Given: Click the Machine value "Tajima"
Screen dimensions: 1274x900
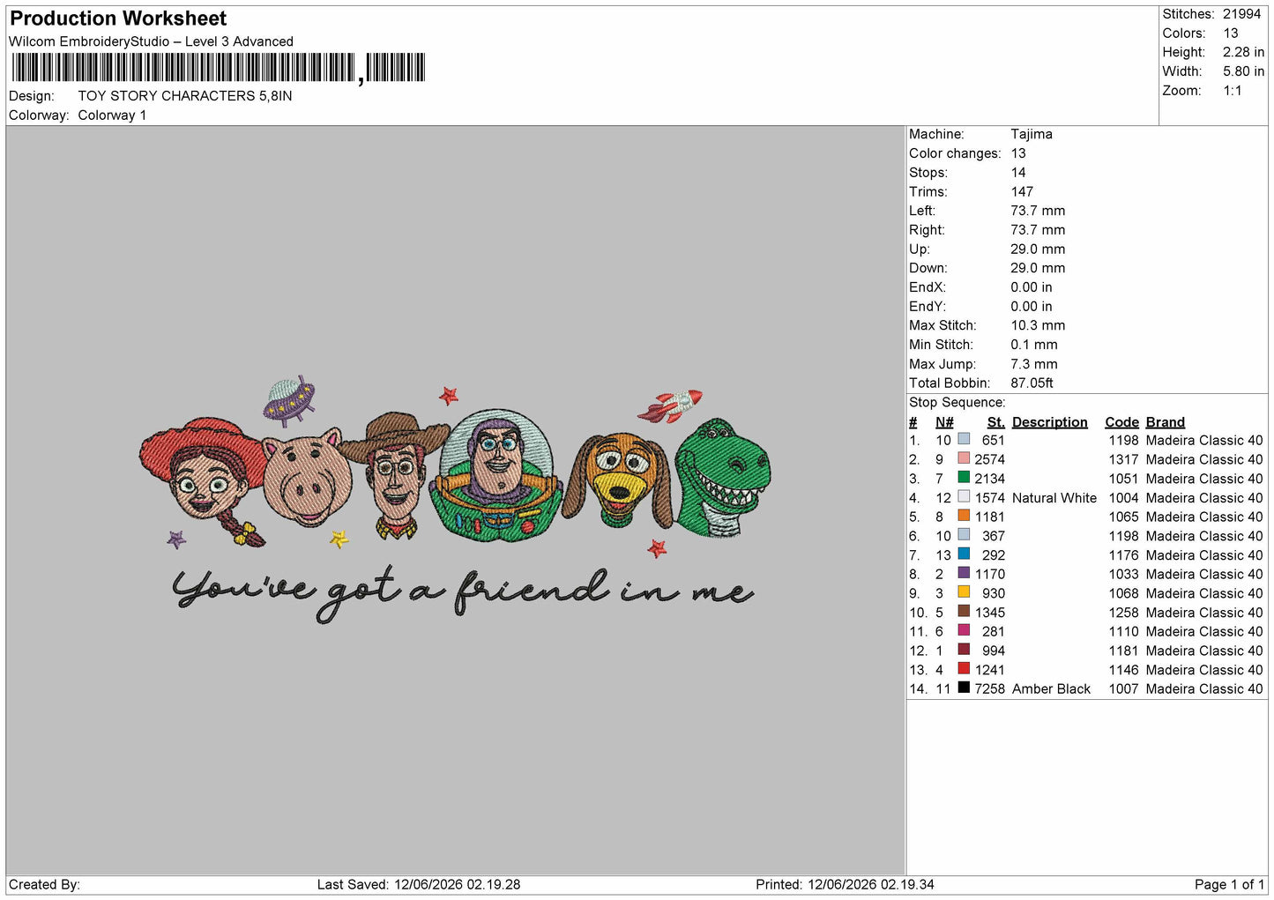Looking at the screenshot, I should pyautogui.click(x=1032, y=134).
